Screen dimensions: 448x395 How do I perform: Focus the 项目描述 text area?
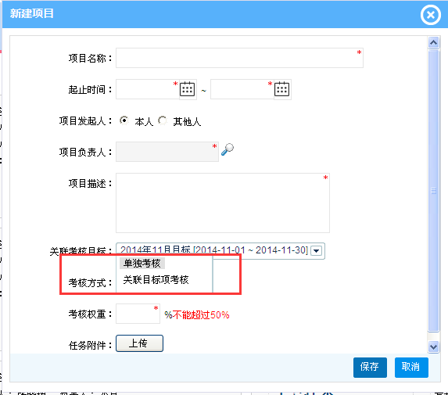click(x=223, y=203)
